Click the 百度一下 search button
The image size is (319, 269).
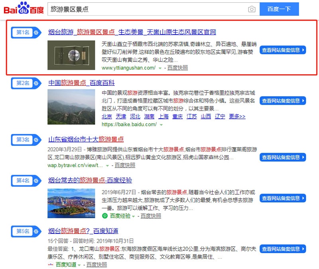pos(279,9)
